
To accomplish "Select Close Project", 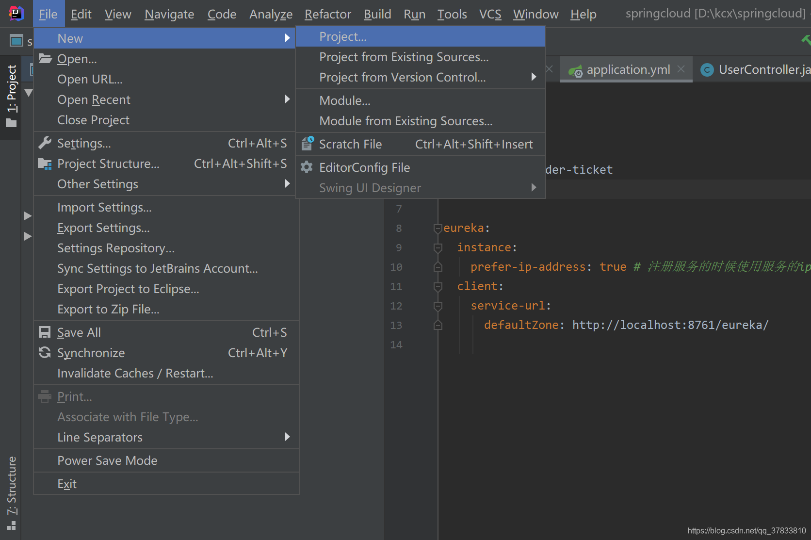I will (164, 120).
